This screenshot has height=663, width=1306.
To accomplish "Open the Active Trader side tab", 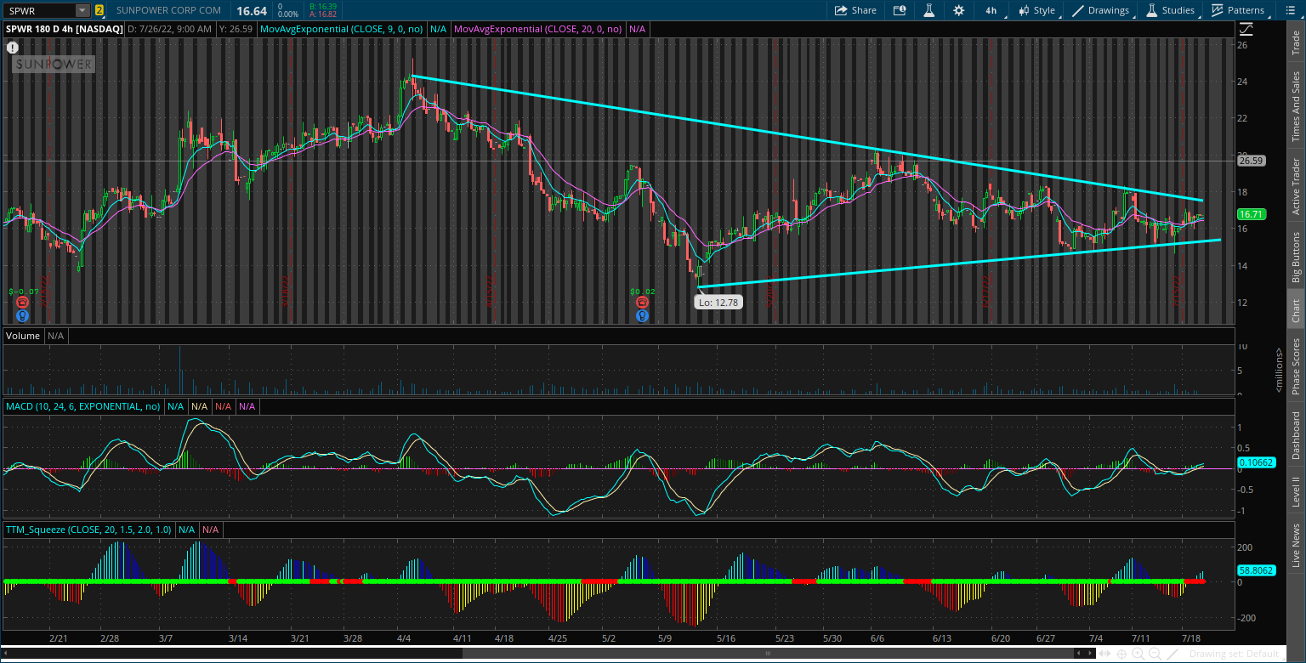I will click(x=1296, y=186).
